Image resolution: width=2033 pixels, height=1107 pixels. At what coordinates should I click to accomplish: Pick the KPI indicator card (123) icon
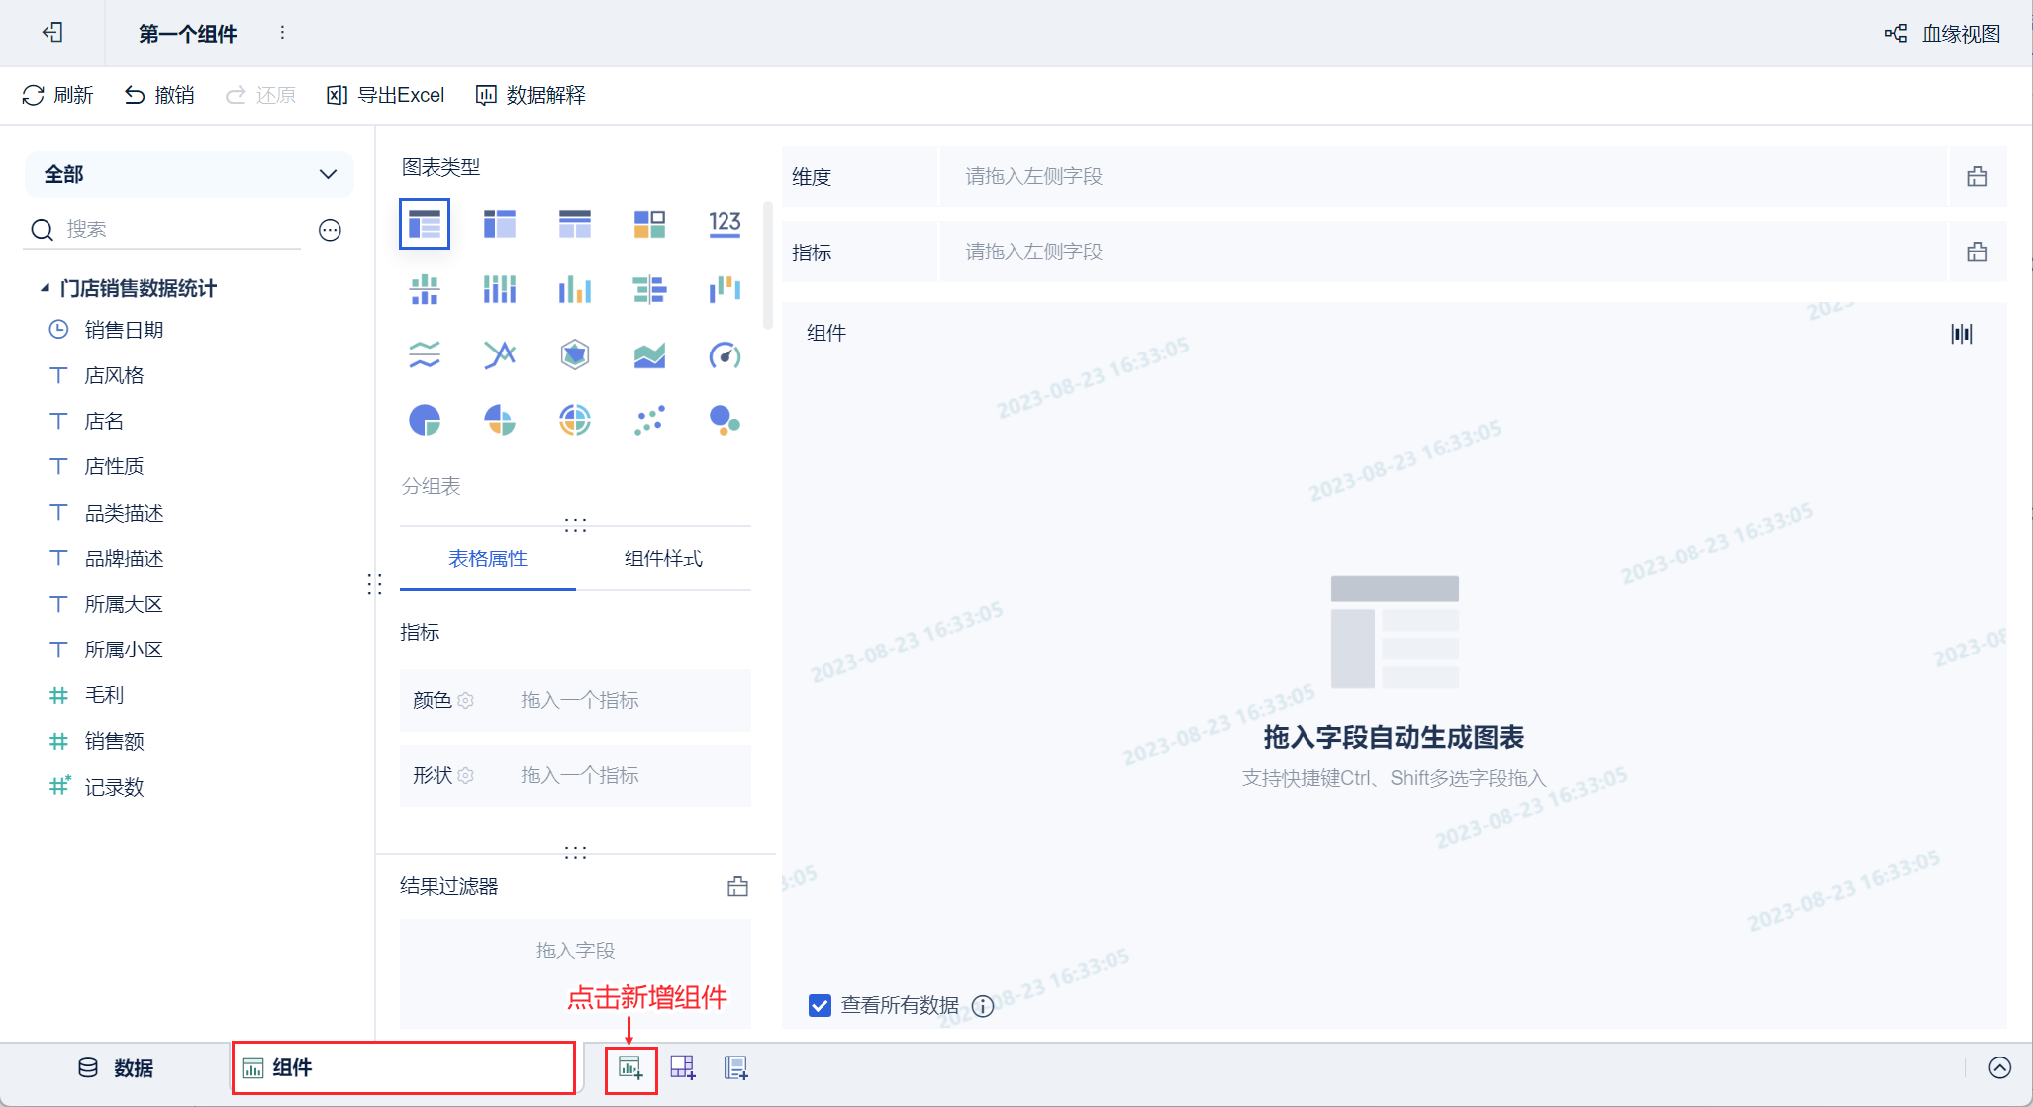725,224
